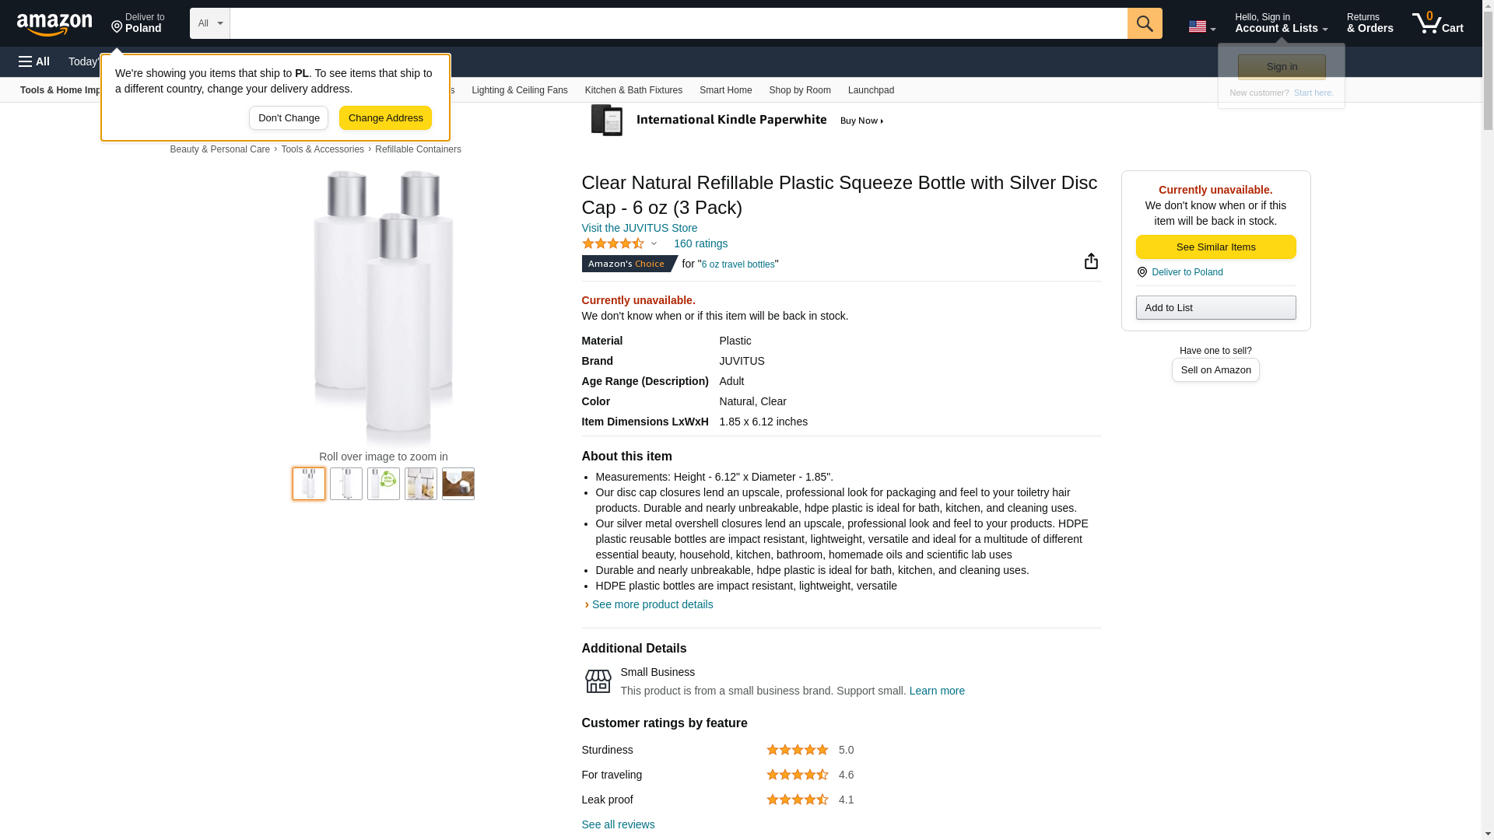Screen dimensions: 1494x840
Task: Click the Change Address button
Action: point(385,118)
